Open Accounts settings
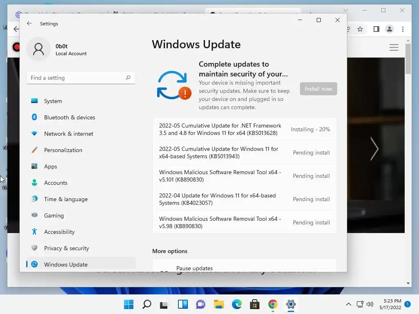 (x=81, y=183)
